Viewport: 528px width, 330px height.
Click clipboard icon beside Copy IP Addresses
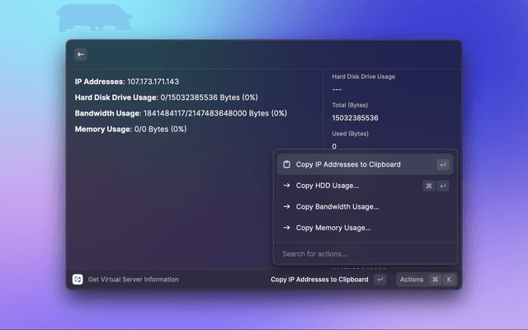click(x=286, y=164)
